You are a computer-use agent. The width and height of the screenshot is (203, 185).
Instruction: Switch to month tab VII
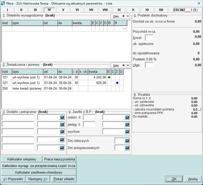click(x=91, y=10)
